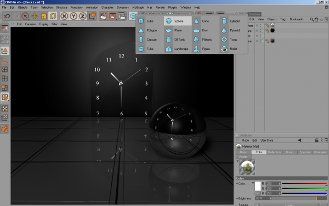Click the Assign tab button
The height and width of the screenshot is (206, 329).
click(243, 157)
